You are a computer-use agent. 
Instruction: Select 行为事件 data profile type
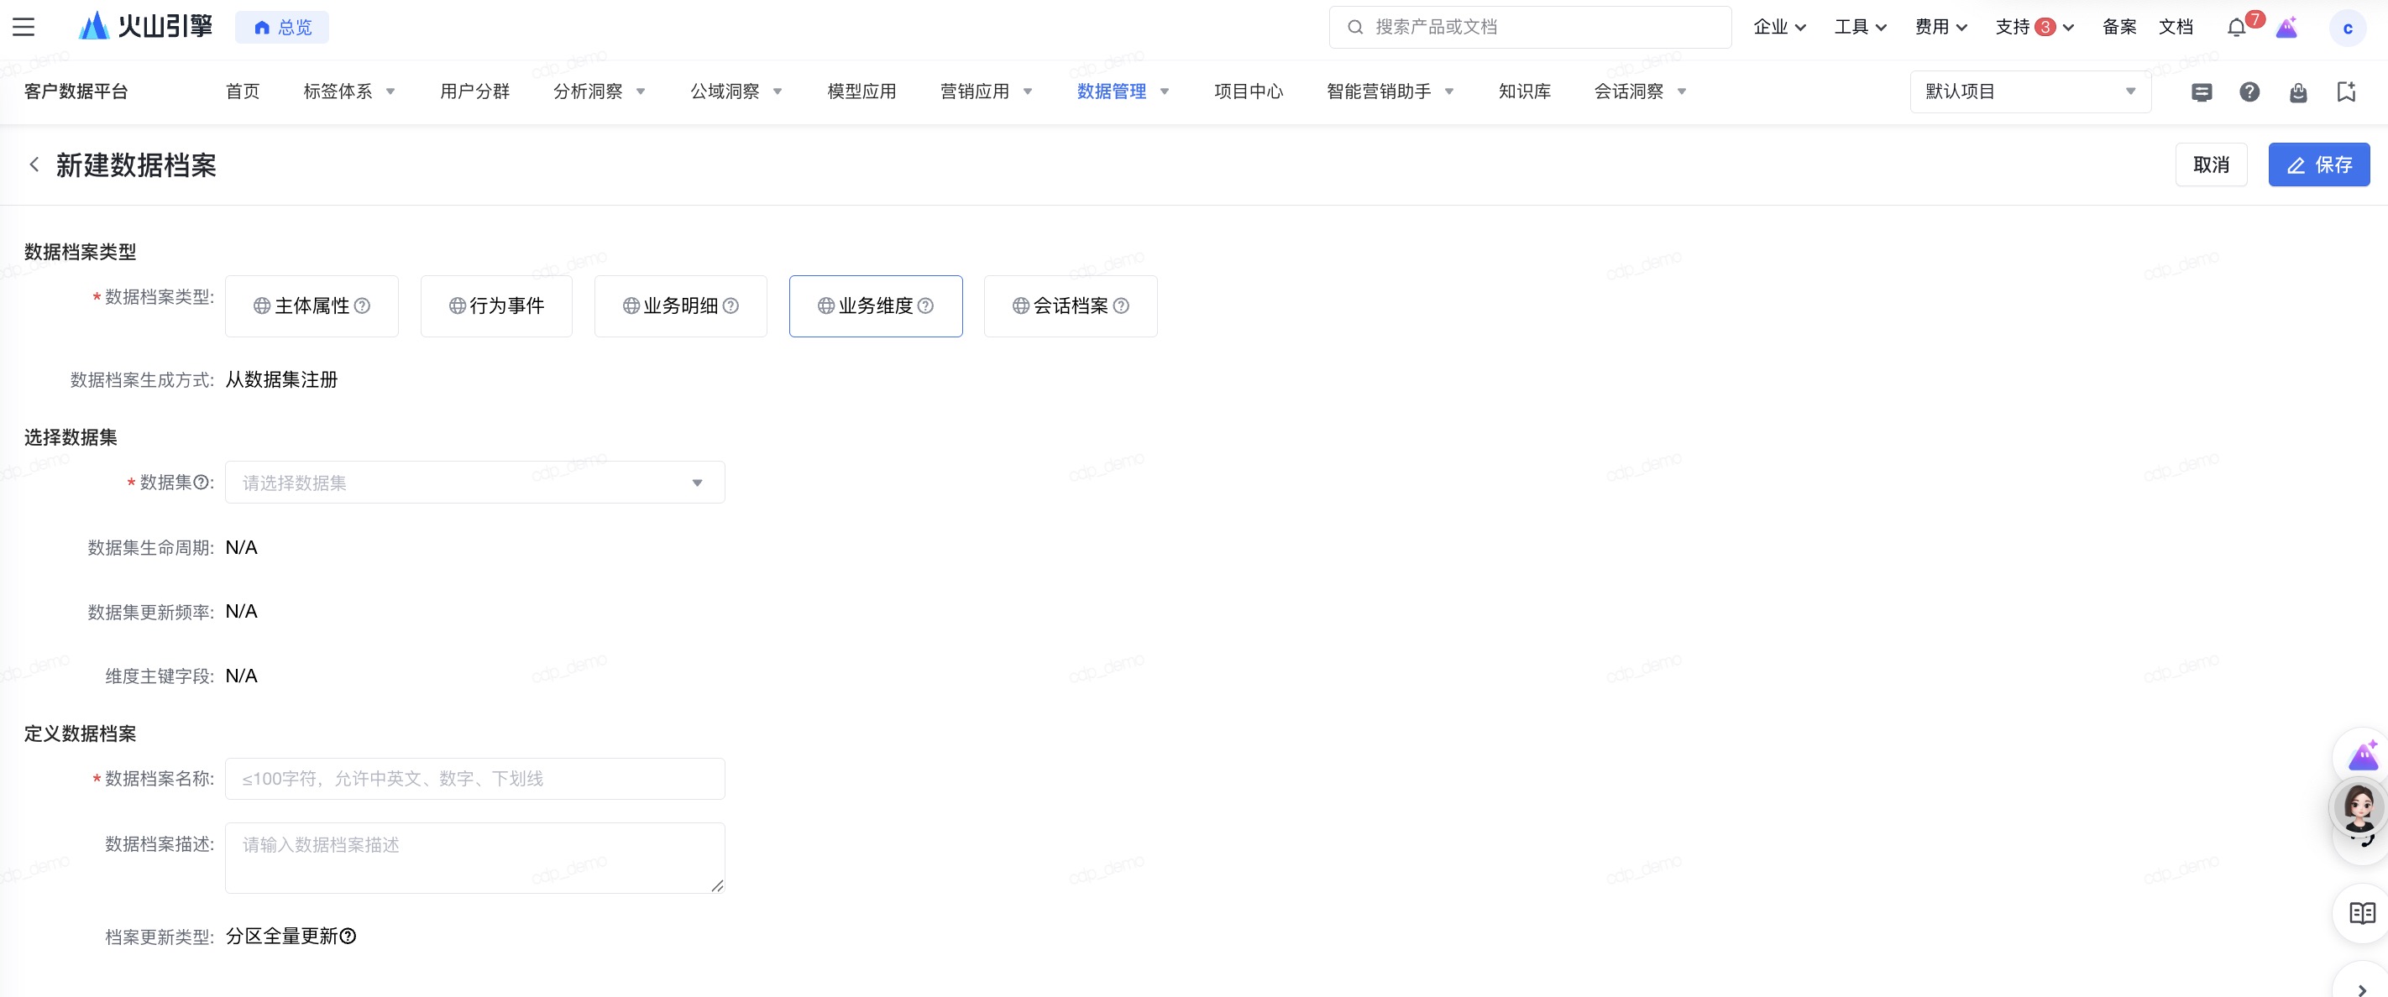(x=496, y=305)
